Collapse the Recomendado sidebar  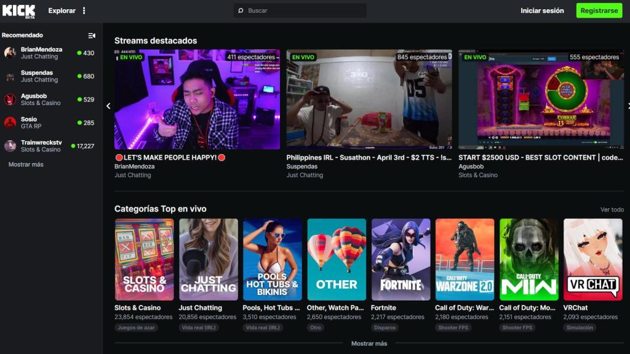[x=94, y=35]
